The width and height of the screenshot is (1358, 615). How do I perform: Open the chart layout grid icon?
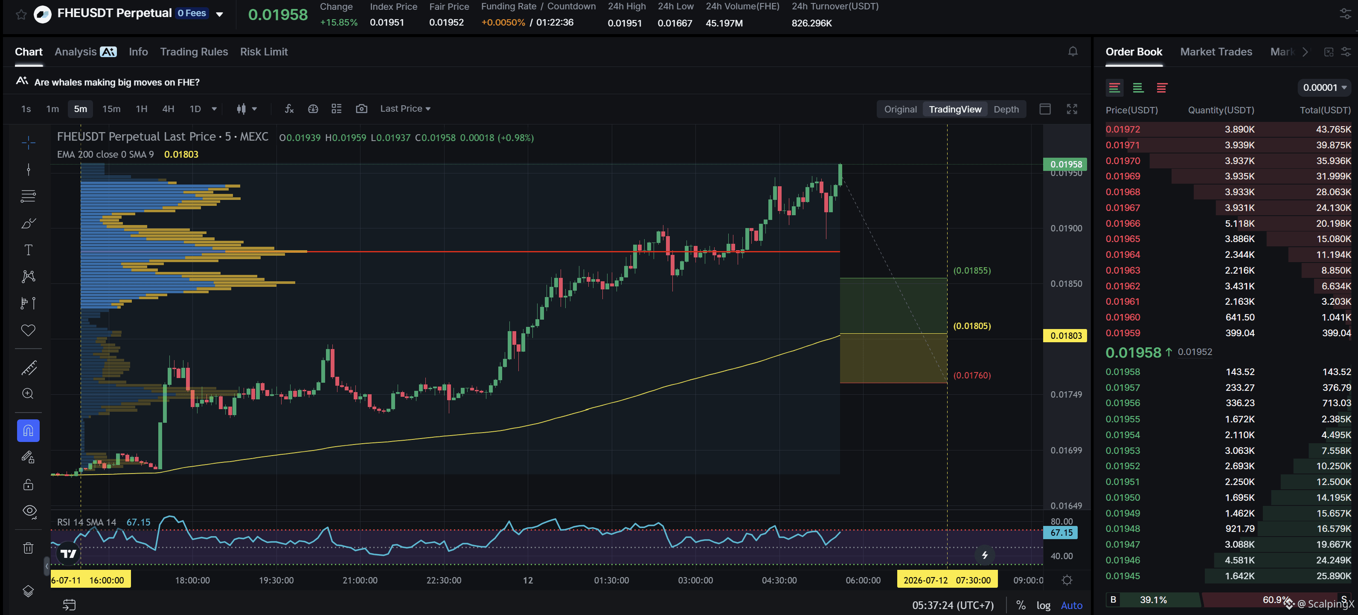(336, 109)
